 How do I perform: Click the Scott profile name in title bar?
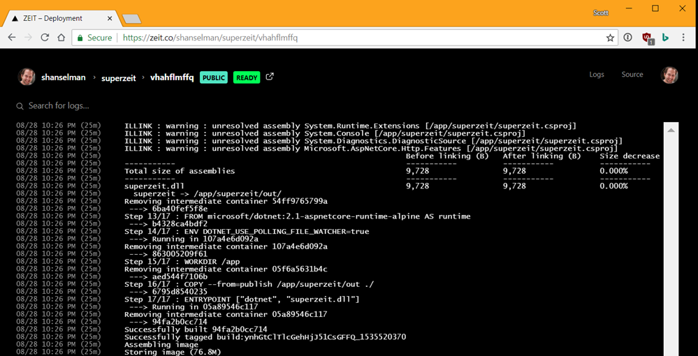coord(601,13)
